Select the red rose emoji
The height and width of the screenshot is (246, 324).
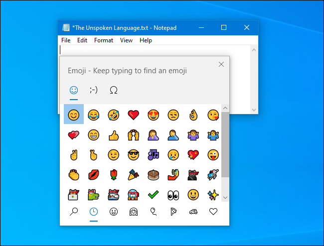pyautogui.click(x=114, y=175)
